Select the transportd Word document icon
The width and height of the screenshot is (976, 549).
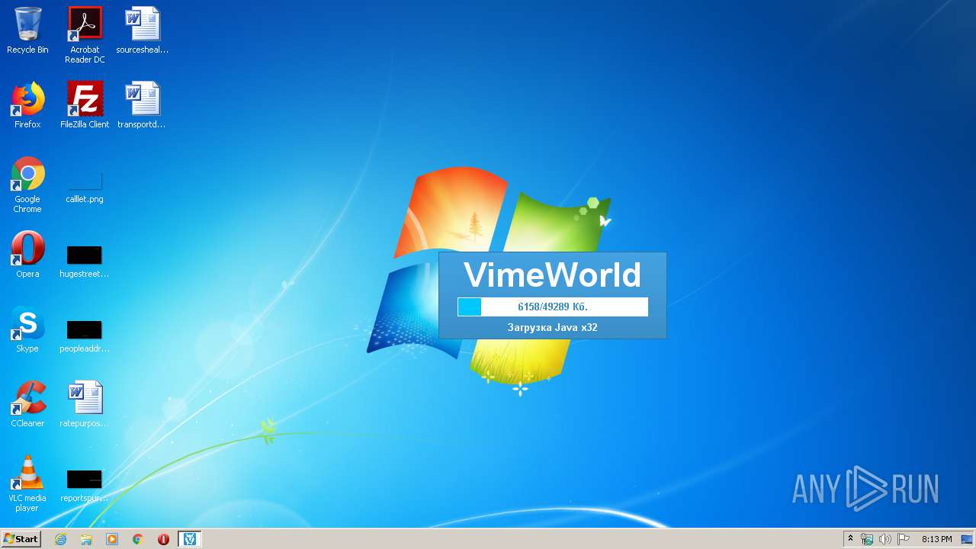(142, 106)
